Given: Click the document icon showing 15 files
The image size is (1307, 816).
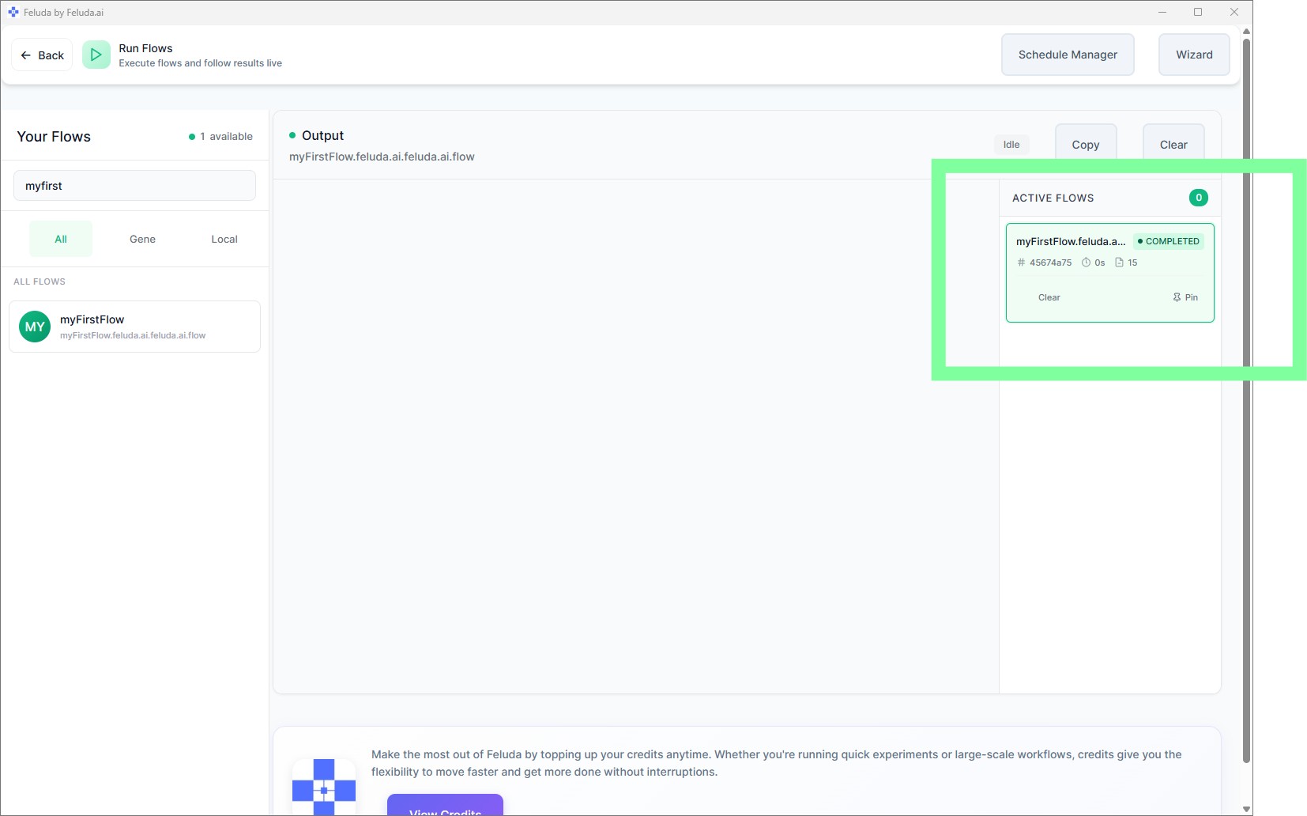Looking at the screenshot, I should click(x=1119, y=262).
